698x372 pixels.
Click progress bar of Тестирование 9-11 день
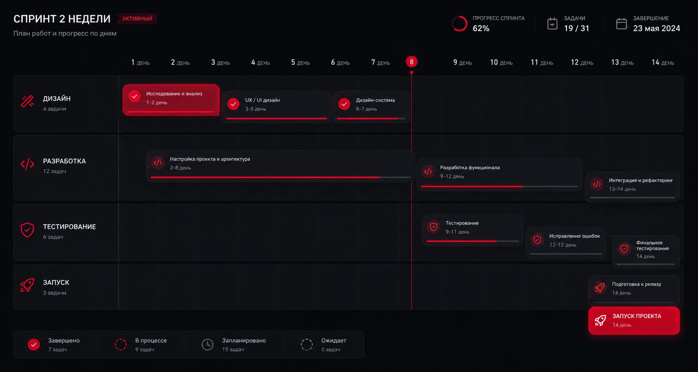tap(472, 241)
